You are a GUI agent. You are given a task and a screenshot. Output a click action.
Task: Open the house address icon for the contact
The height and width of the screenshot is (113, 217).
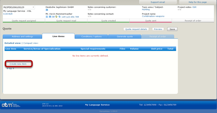coord(56,17)
